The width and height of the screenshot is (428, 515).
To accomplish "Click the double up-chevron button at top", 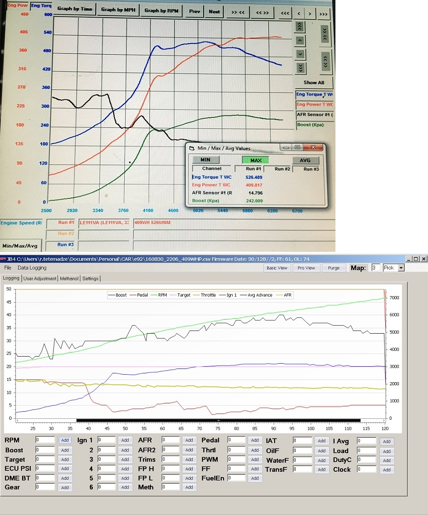I will coord(300,26).
